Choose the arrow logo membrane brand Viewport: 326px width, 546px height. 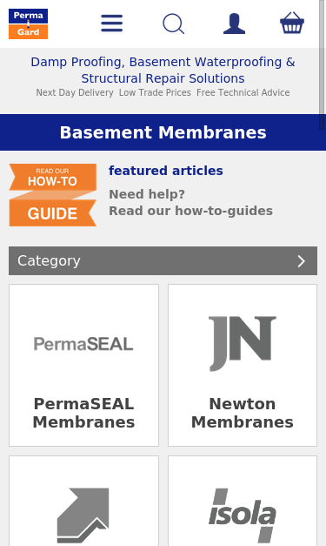[x=83, y=516]
